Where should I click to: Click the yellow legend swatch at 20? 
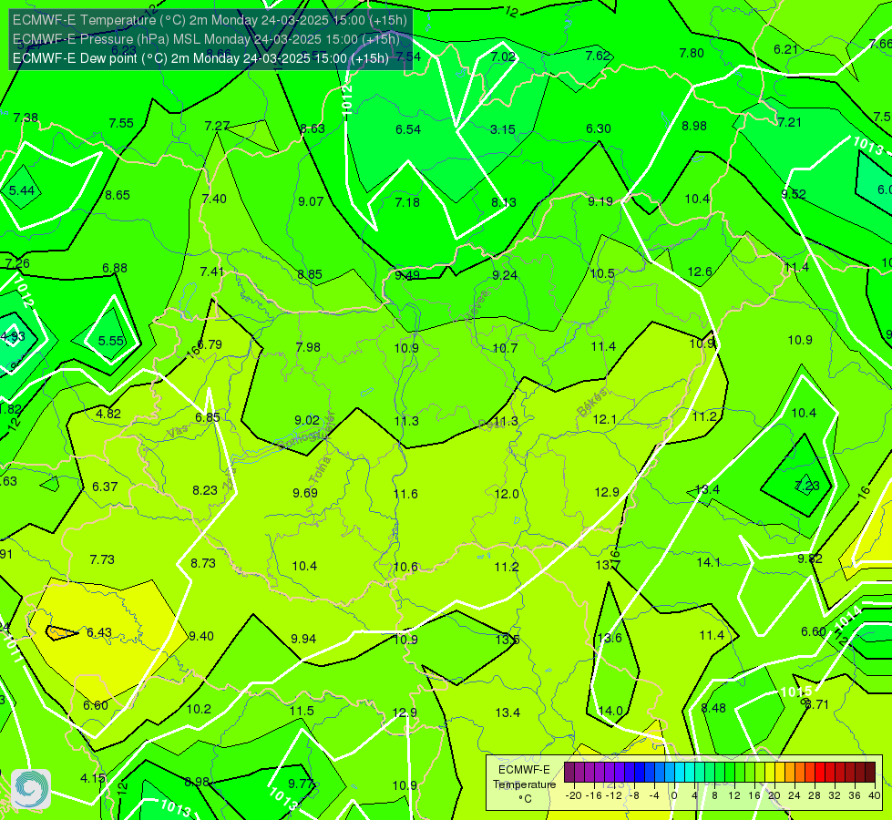point(770,773)
